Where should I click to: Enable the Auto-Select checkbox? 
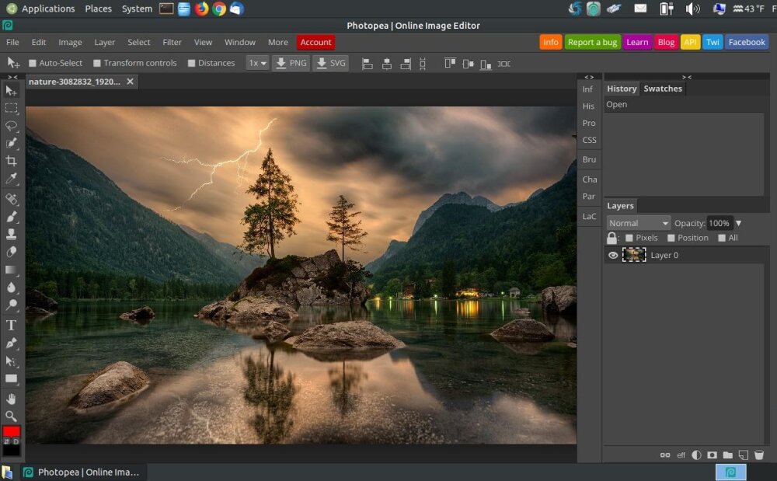tap(33, 63)
